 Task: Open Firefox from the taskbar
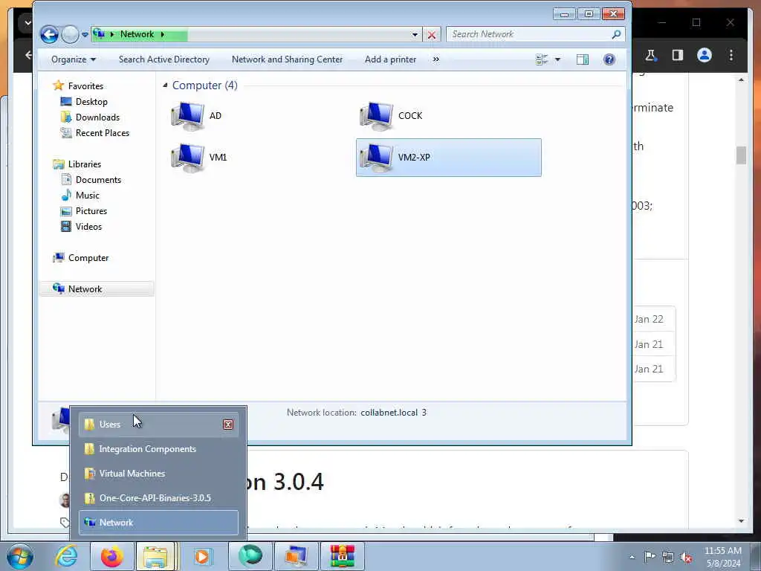click(111, 556)
